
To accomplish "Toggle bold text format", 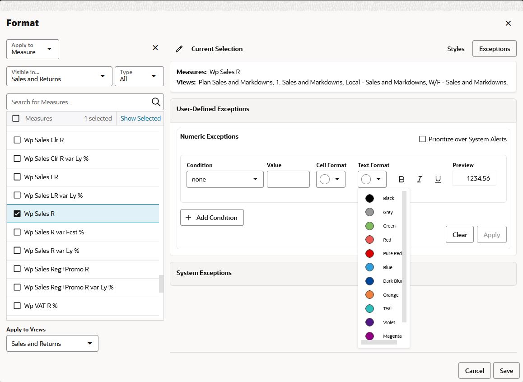I will click(x=401, y=179).
